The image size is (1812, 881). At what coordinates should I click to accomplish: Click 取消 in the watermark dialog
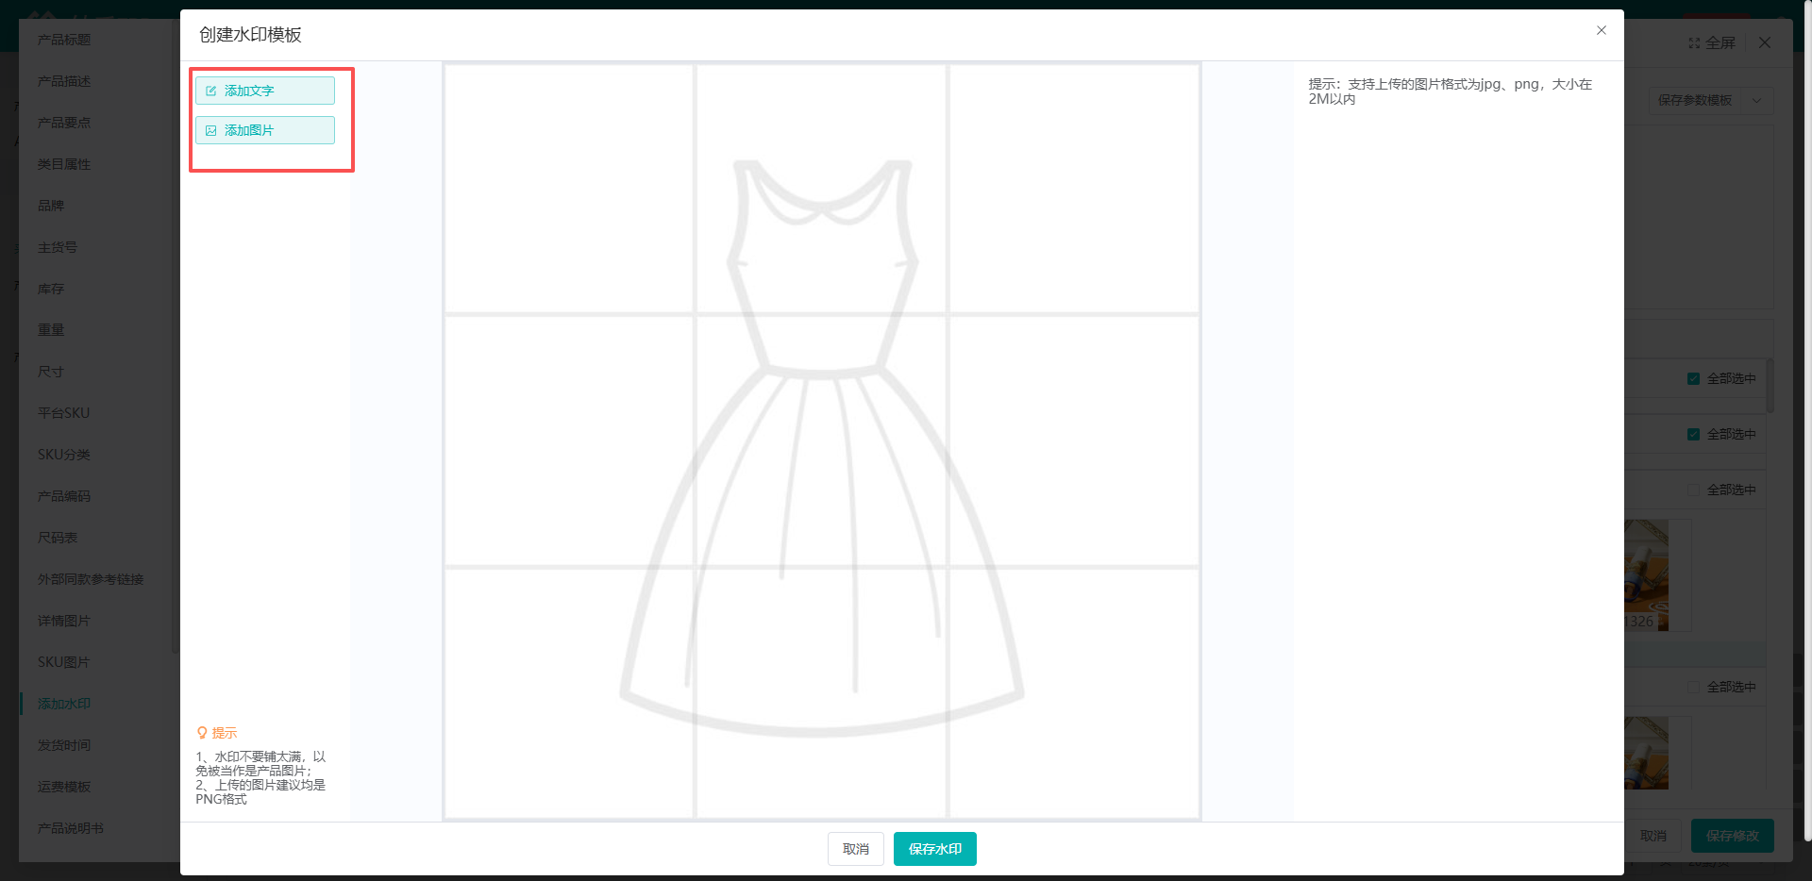856,849
